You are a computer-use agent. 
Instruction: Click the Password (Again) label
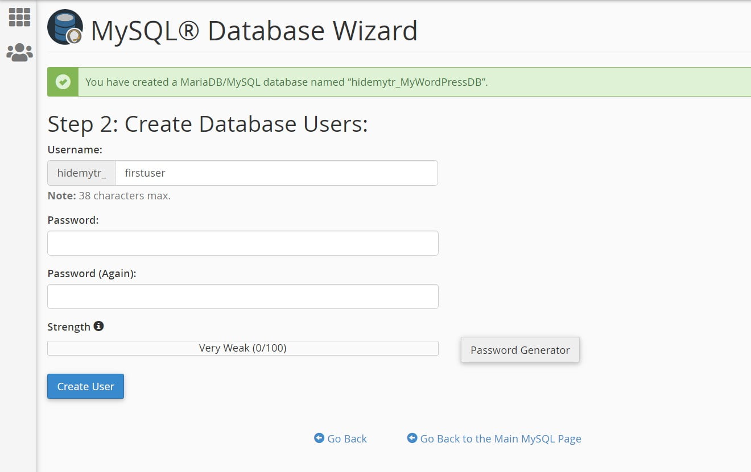coord(92,274)
